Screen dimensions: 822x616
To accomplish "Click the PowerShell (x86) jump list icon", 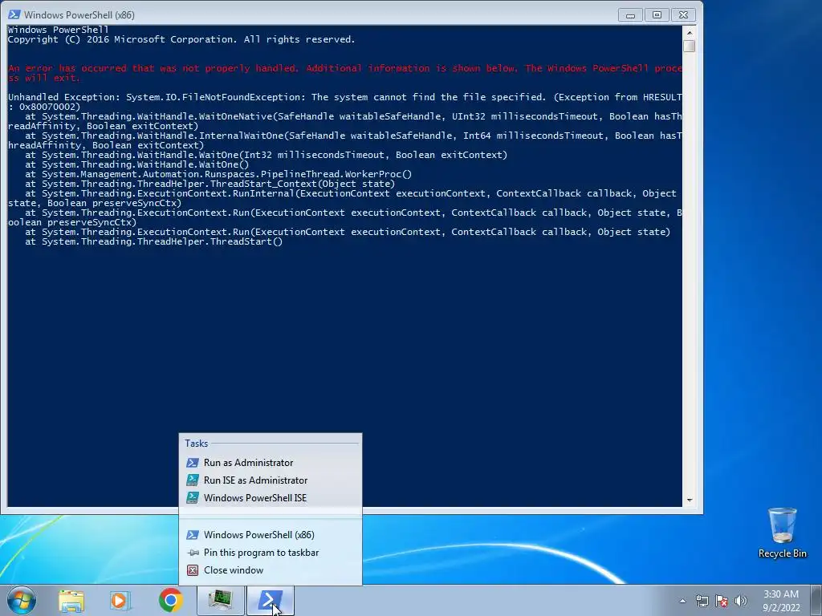I will 193,535.
